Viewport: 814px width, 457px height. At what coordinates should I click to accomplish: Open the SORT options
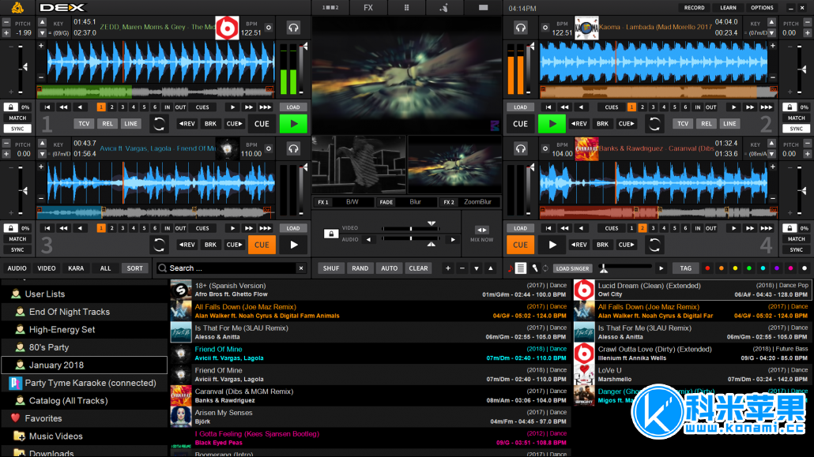(x=135, y=268)
